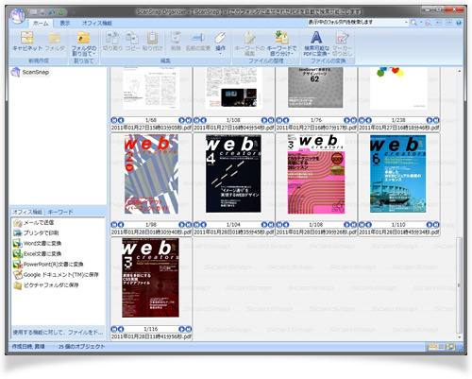The image size is (472, 379).
Task: Click the rightmost view mode icon in status bar
Action: (450, 347)
